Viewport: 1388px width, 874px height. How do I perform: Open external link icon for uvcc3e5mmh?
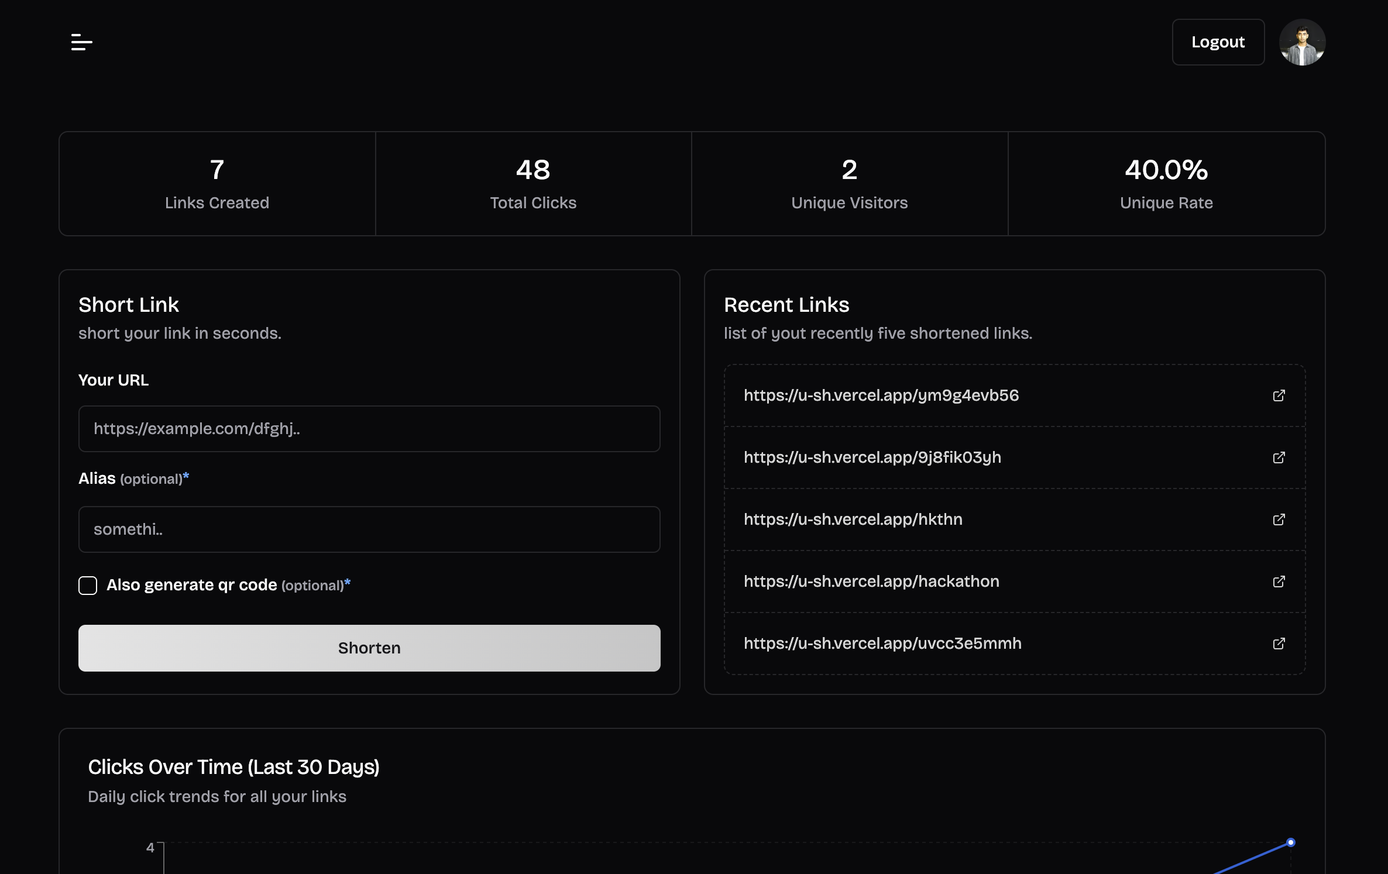pyautogui.click(x=1279, y=644)
